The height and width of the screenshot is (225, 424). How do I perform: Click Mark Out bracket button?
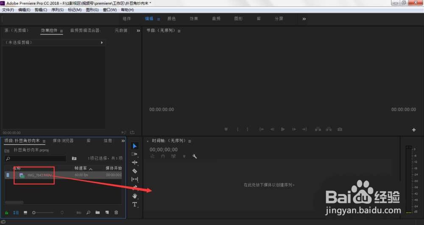[247, 129]
